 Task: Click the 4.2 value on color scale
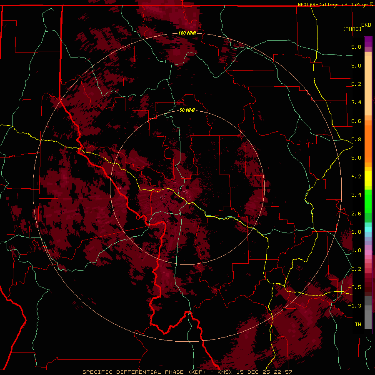pos(356,177)
